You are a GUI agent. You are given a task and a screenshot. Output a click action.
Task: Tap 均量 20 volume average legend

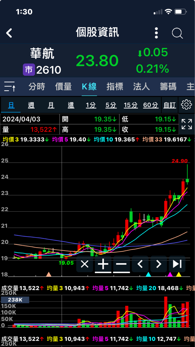tap(160, 288)
